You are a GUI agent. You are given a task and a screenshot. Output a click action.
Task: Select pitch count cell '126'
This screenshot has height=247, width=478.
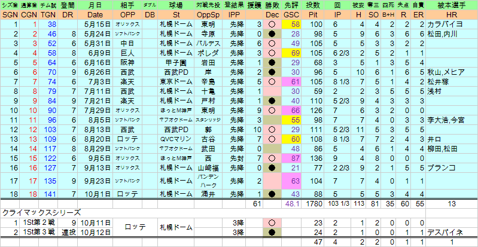[312, 110]
